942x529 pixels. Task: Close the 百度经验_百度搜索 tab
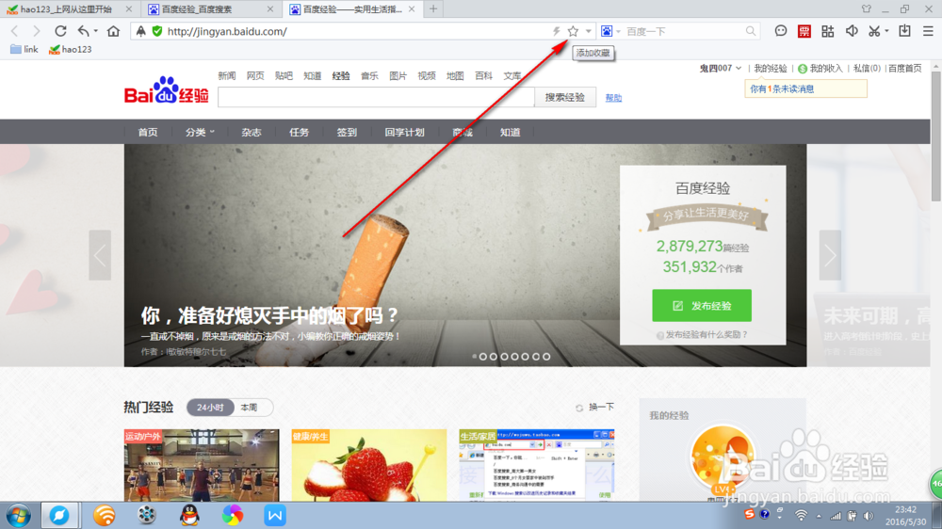[269, 9]
